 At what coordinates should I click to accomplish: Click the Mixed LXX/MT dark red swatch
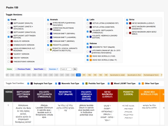click(112, 84)
